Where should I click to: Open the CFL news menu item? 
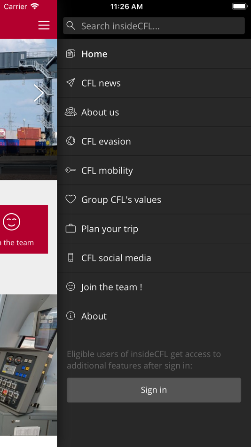tap(154, 83)
